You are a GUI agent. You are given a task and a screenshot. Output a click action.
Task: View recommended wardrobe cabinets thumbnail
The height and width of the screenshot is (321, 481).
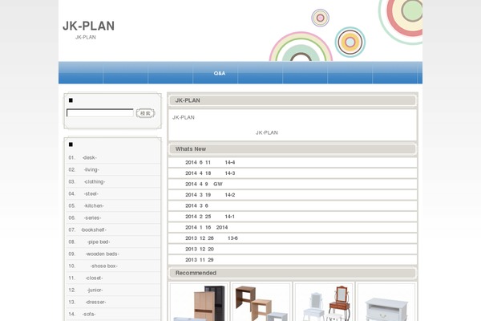pyautogui.click(x=200, y=303)
